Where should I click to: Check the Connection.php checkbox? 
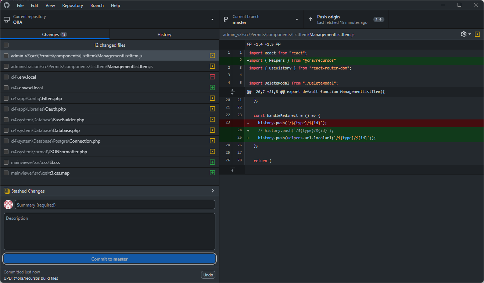(x=6, y=141)
